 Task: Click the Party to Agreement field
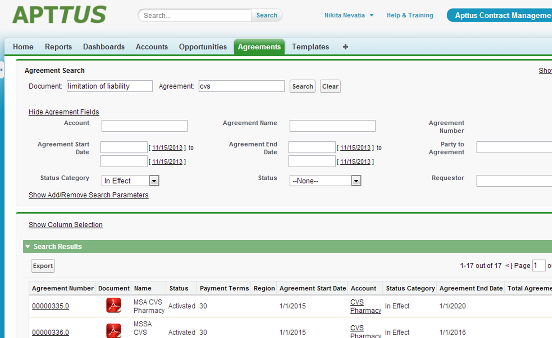[514, 147]
